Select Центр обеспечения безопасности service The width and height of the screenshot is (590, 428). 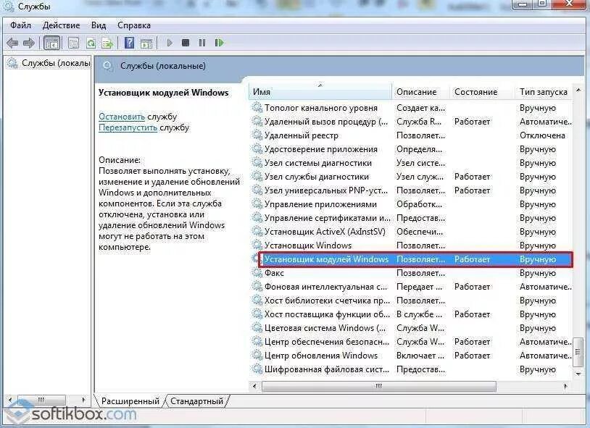click(x=411, y=342)
